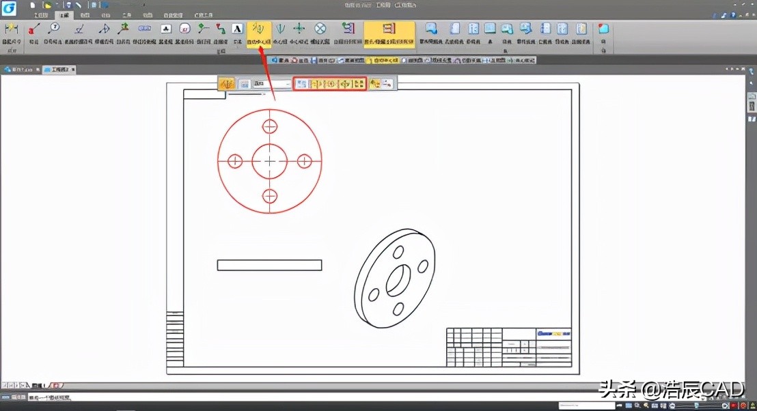Click the orange icon right of the red-boxed group

click(375, 84)
